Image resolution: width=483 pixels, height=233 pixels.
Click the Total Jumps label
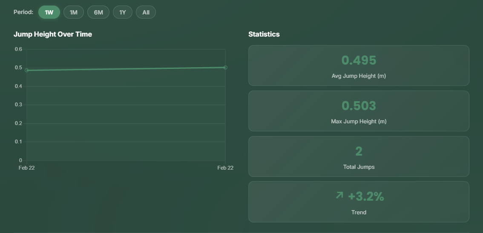[359, 167]
